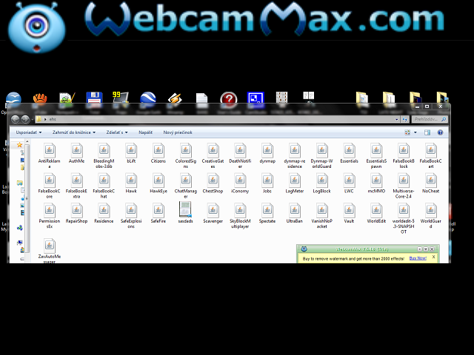Select the ChatManager file
This screenshot has height=355, width=474.
[186, 186]
